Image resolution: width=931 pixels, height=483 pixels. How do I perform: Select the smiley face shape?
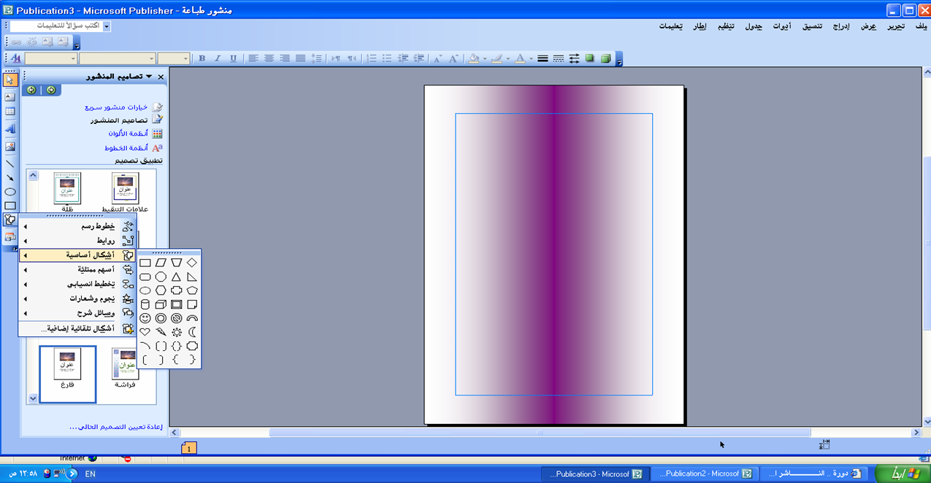tap(145, 318)
